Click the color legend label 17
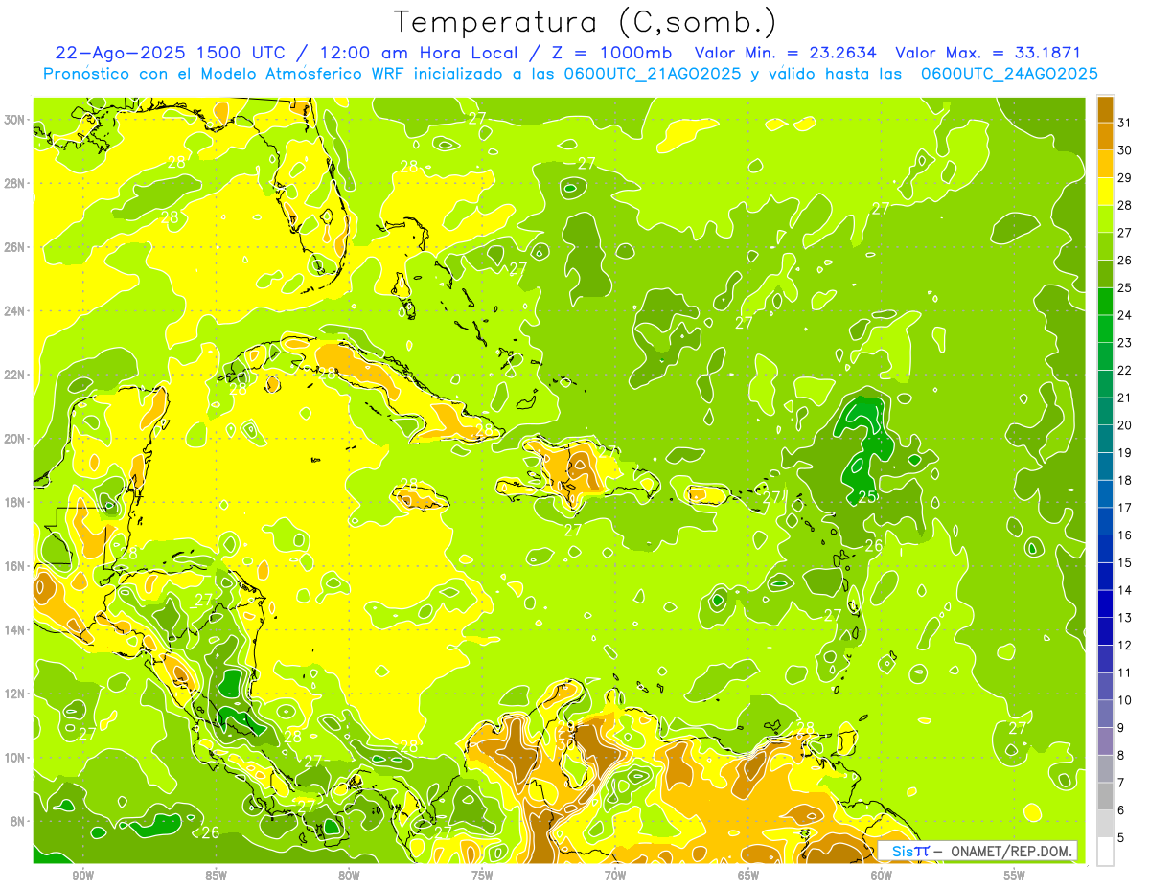Image resolution: width=1150 pixels, height=888 pixels. pyautogui.click(x=1124, y=508)
